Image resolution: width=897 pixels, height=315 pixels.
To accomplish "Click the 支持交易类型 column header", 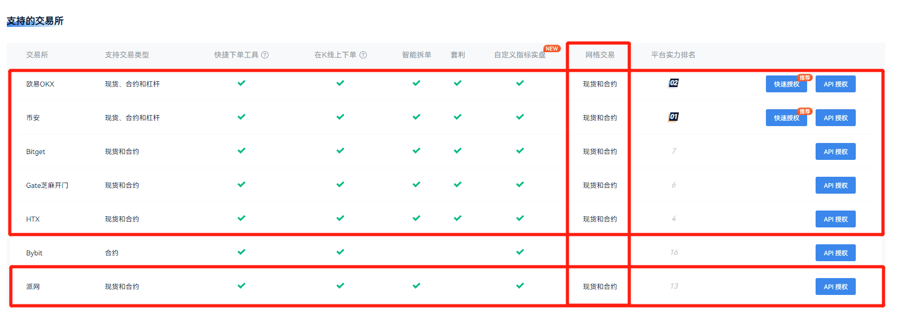I will (127, 55).
